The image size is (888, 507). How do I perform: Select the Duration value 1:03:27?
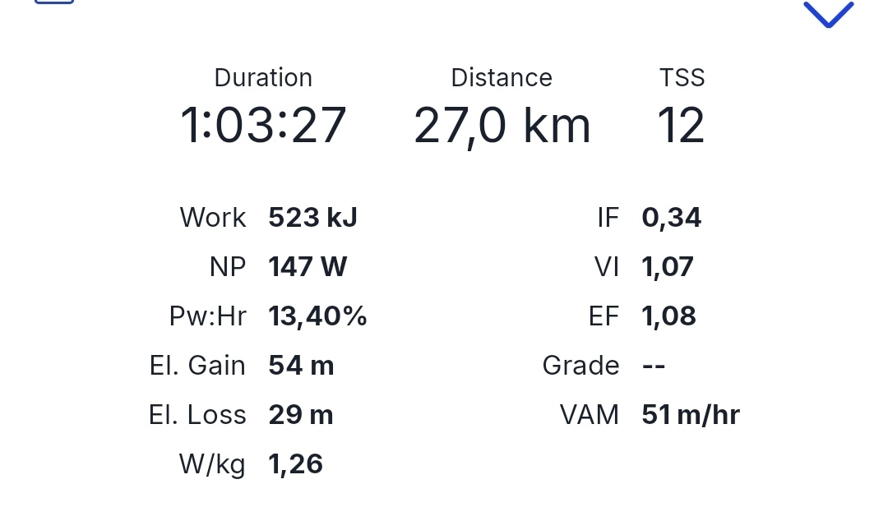263,127
